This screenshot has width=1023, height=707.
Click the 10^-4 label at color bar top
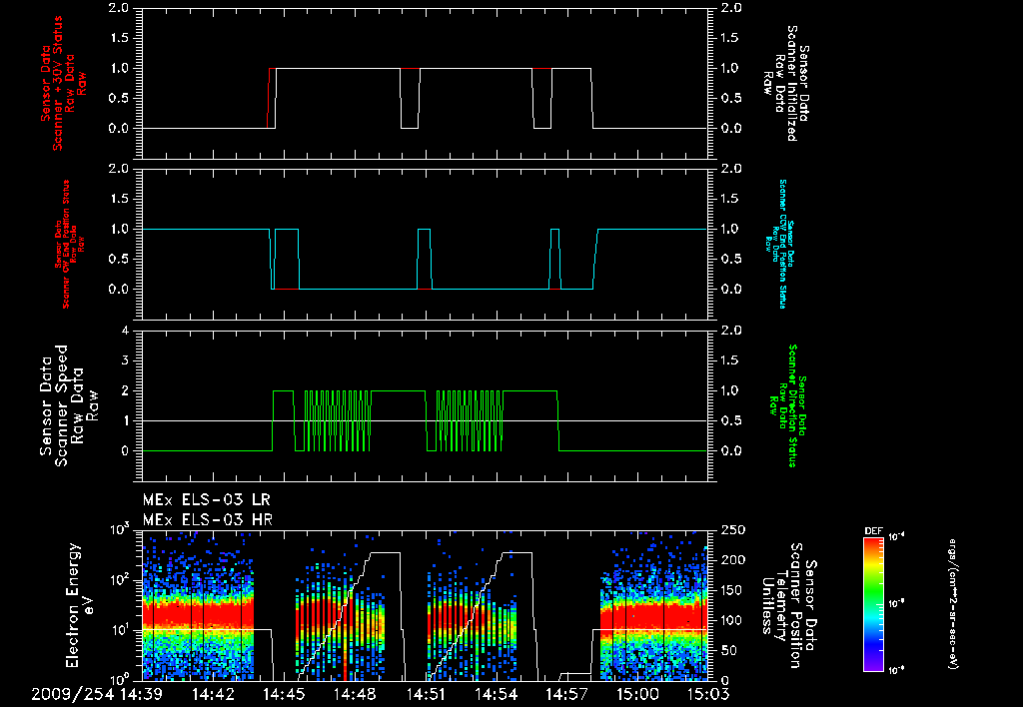[x=898, y=537]
